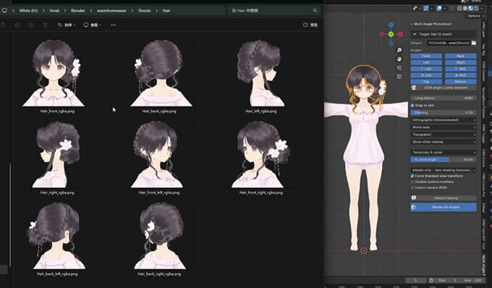The height and width of the screenshot is (288, 492).
Task: Open the view dropdown in file explorer
Action: point(93,25)
